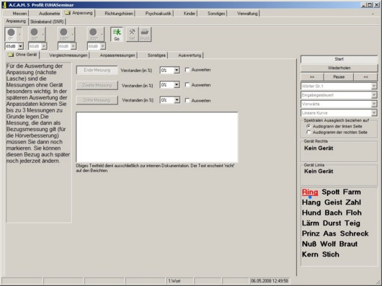Switch to the Audiometrie tab
Screen dimensions: 382x286
pyautogui.click(x=50, y=14)
